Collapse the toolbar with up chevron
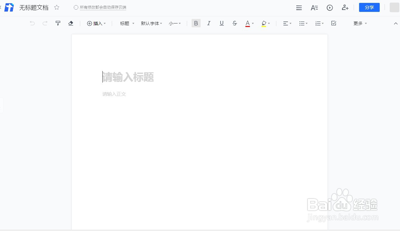 396,23
